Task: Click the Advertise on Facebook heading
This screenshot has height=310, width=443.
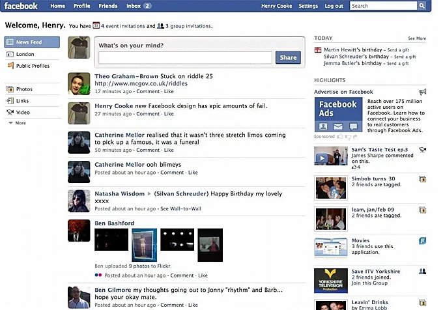Action: [x=343, y=92]
